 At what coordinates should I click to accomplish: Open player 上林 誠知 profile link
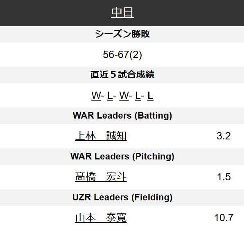tap(101, 136)
